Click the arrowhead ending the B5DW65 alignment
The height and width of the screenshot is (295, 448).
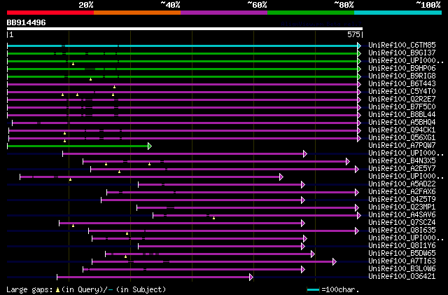click(x=313, y=254)
